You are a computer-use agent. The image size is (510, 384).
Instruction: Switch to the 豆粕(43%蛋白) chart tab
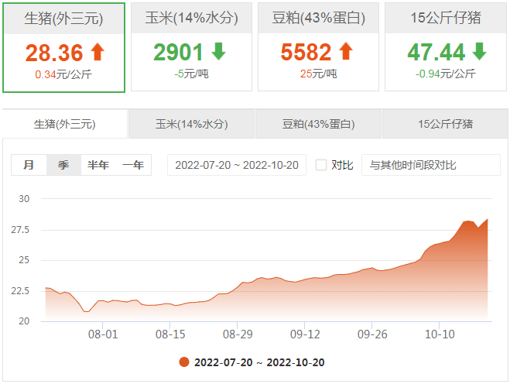point(318,124)
